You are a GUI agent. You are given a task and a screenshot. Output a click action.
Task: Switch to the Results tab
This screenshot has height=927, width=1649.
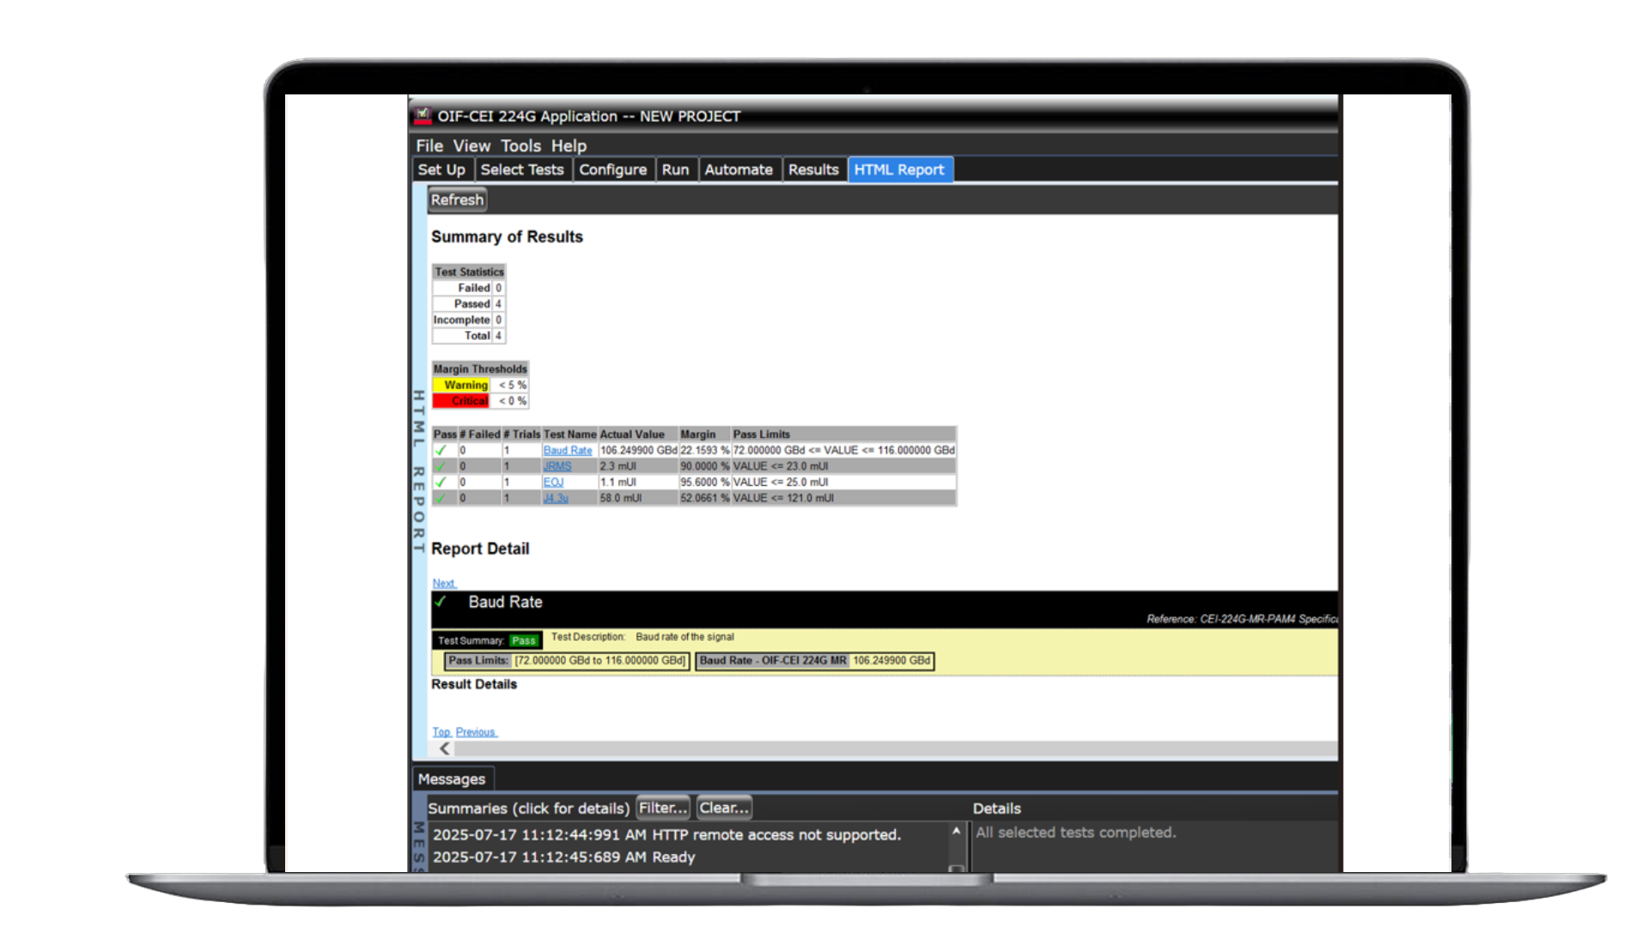pyautogui.click(x=813, y=170)
